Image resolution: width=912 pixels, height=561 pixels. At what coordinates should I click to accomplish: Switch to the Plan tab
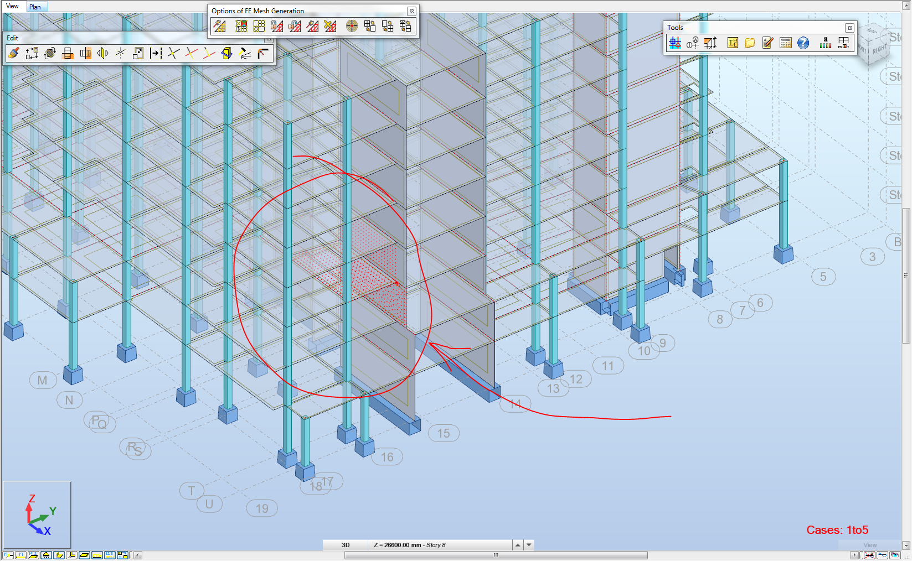point(35,7)
